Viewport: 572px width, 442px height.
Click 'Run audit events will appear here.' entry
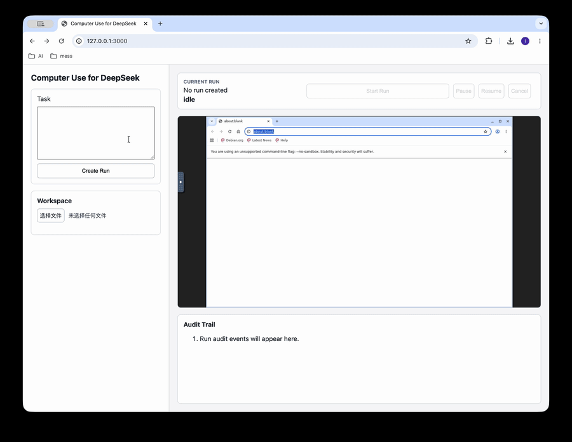(x=249, y=339)
